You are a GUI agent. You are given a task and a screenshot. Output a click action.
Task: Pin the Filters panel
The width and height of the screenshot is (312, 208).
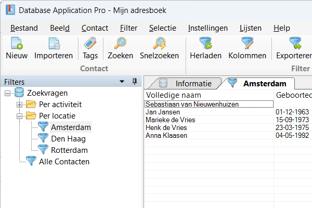(135, 82)
